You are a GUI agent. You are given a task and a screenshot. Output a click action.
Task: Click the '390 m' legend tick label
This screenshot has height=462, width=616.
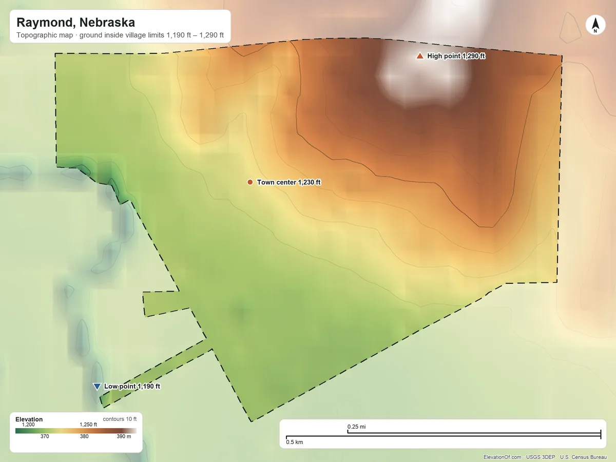124,437
